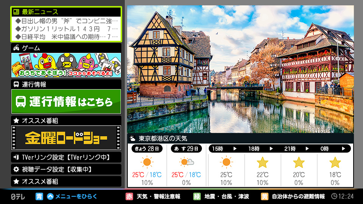Image resolution: width=363 pixels, height=204 pixels.
Task: Click the game controller icon beside ゲーム
Action: click(16, 48)
